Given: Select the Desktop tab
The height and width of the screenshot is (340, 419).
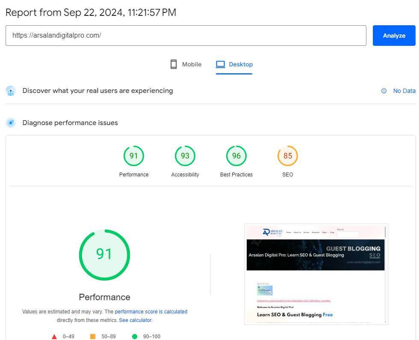Looking at the screenshot, I should pos(234,64).
